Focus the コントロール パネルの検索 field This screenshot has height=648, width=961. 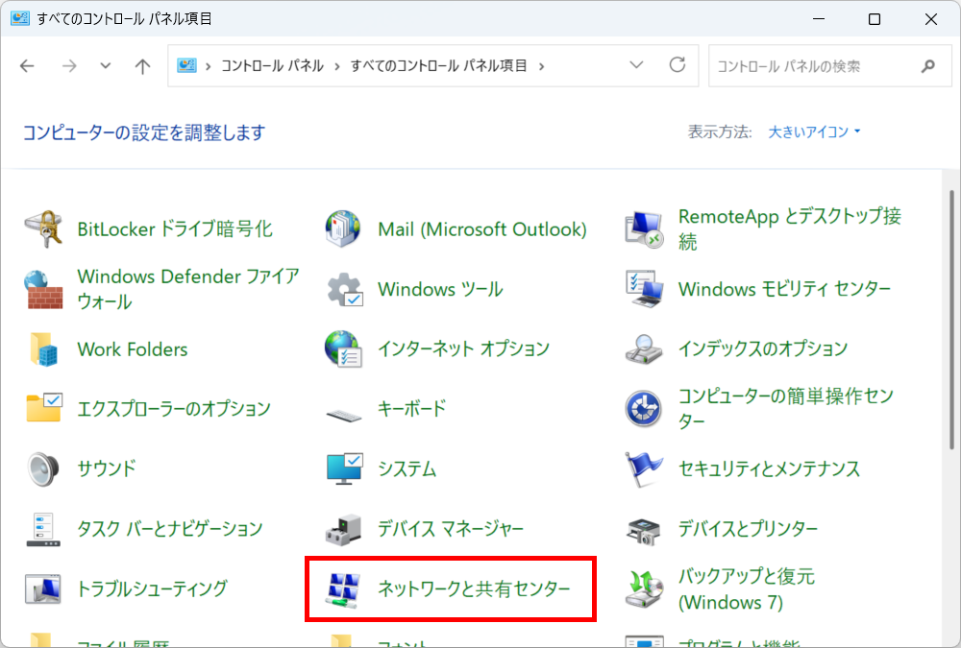click(830, 65)
